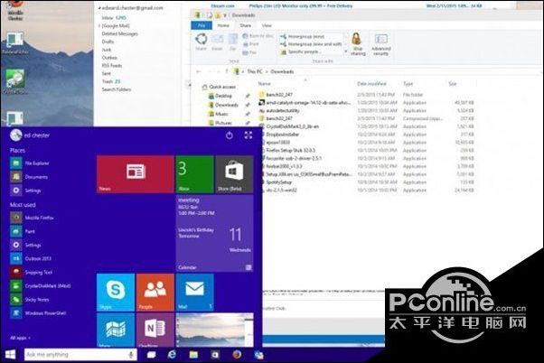Open Snipping Tool from Most used list
The width and height of the screenshot is (544, 363).
[x=38, y=270]
